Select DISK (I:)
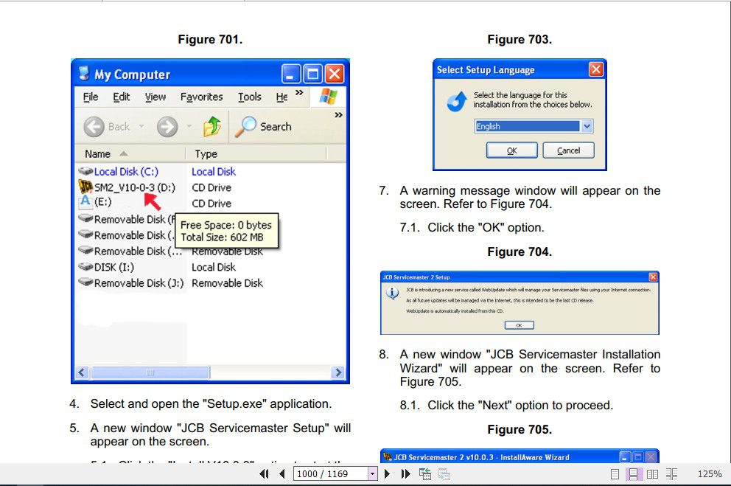This screenshot has height=486, width=731. [114, 267]
